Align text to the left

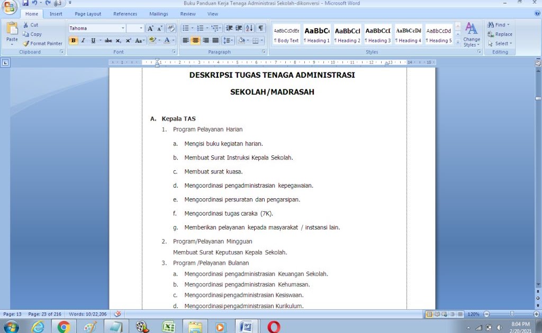click(x=186, y=40)
